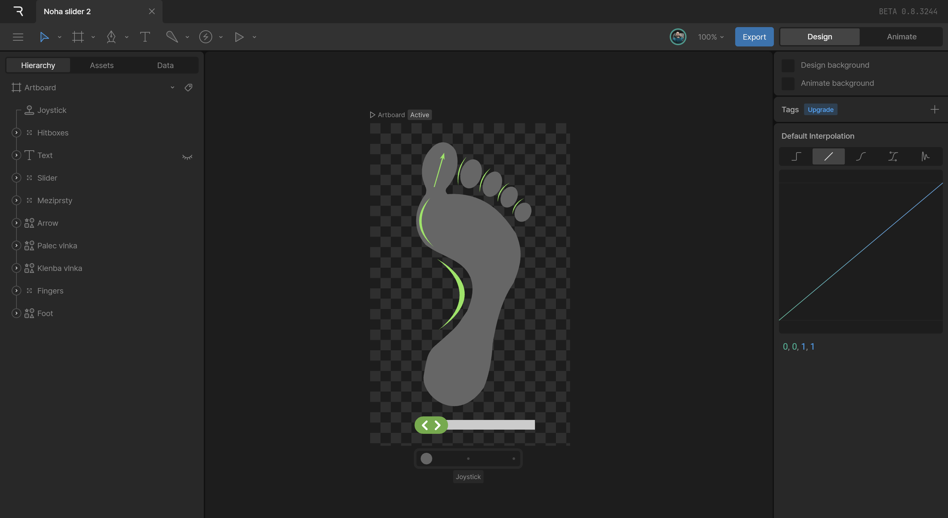Click the artboard tag icon
This screenshot has width=948, height=518.
click(x=188, y=88)
